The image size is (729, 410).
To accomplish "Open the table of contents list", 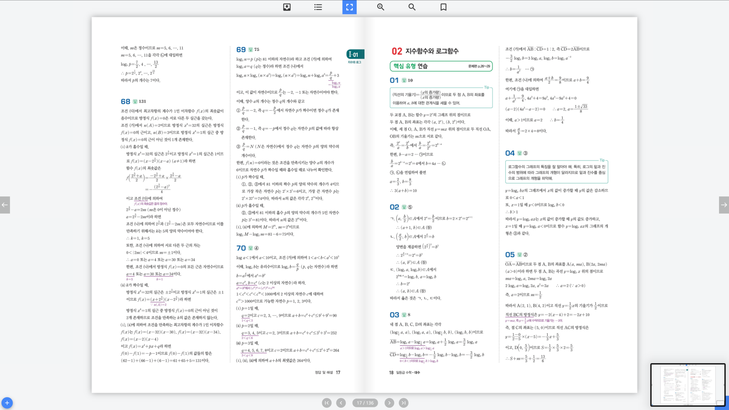I will [x=318, y=7].
